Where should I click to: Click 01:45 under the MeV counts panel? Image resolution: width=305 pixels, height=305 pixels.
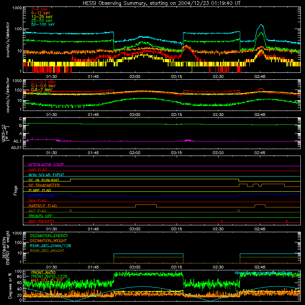click(93, 115)
